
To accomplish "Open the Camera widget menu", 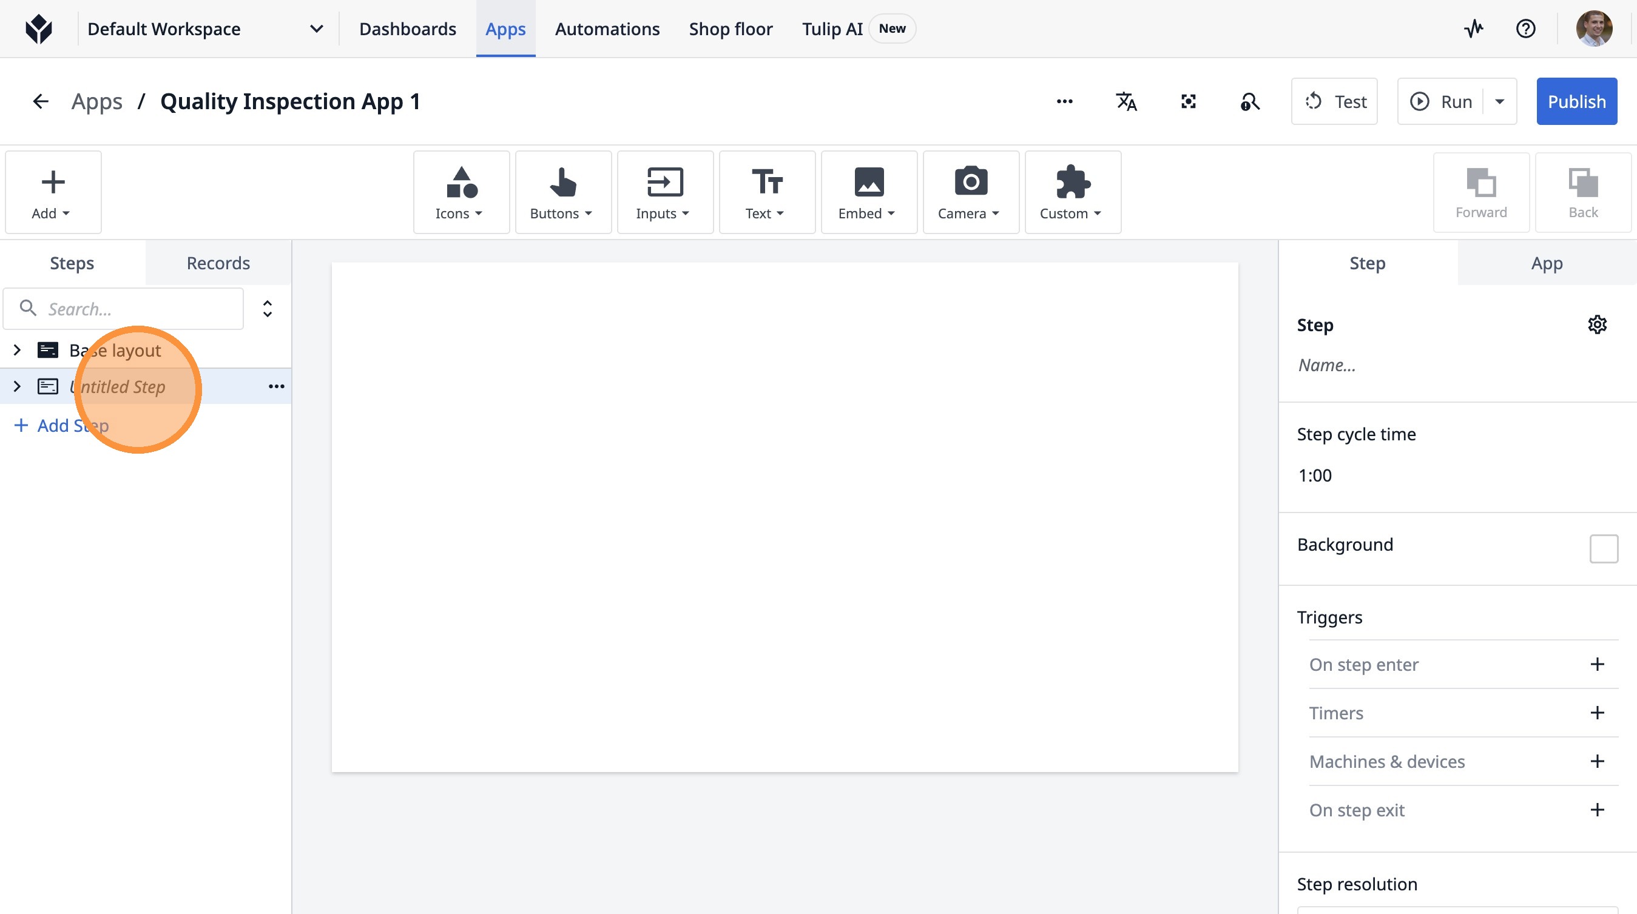I will click(x=970, y=192).
